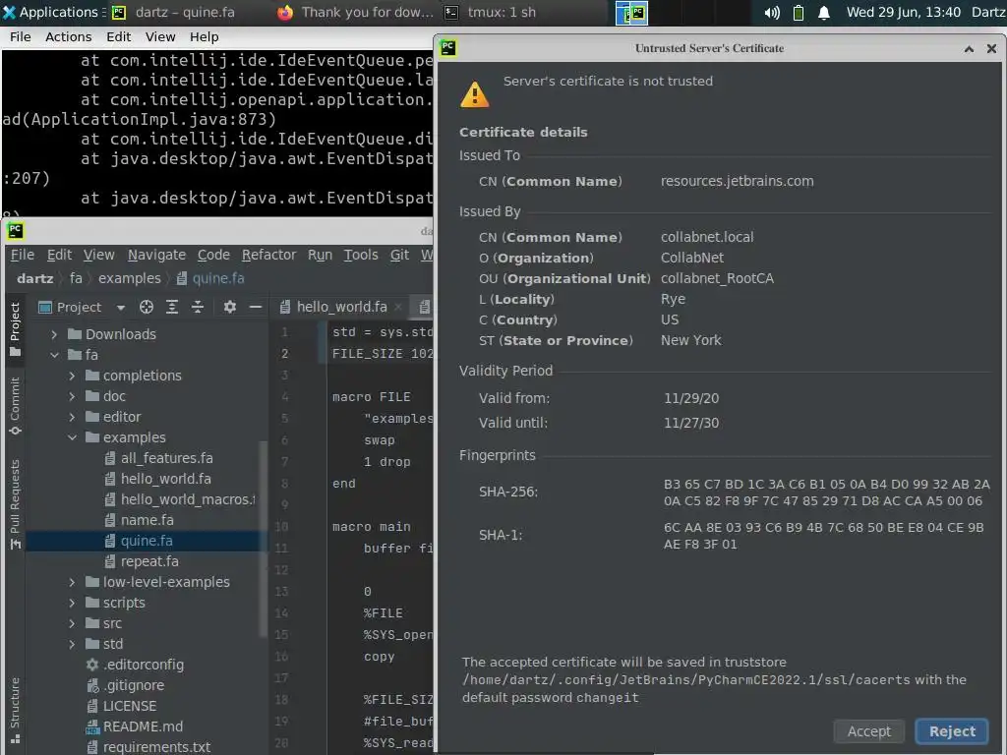Viewport: 1007px width, 755px height.
Task: Toggle the Structure tool window sidebar button
Action: pos(15,710)
